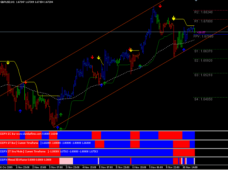228x170 pixels.
Task: Click the 9 Nov 22:00 time label
Action: [173, 167]
